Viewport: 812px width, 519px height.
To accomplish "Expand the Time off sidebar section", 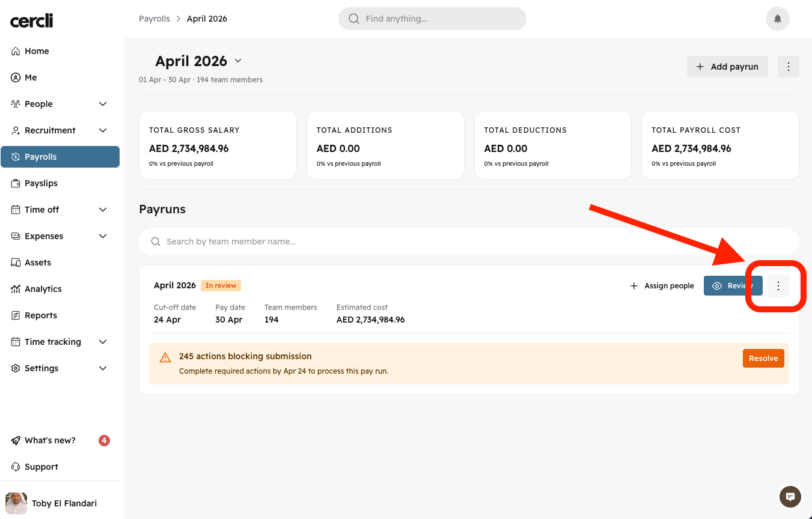I will [103, 210].
